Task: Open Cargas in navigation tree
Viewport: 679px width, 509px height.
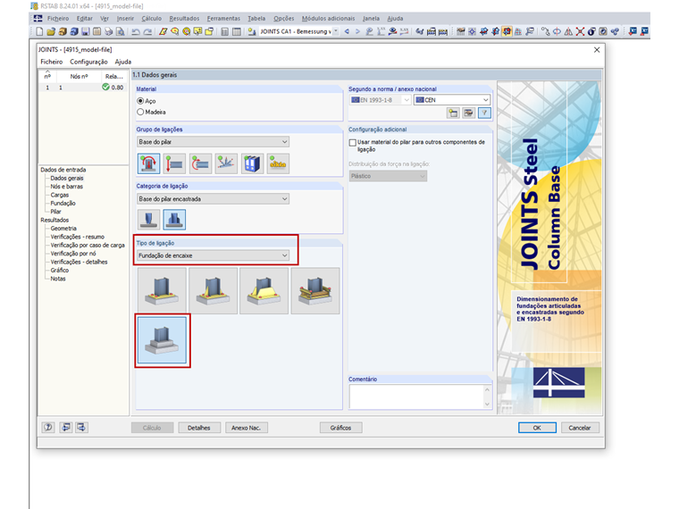Action: tap(59, 195)
